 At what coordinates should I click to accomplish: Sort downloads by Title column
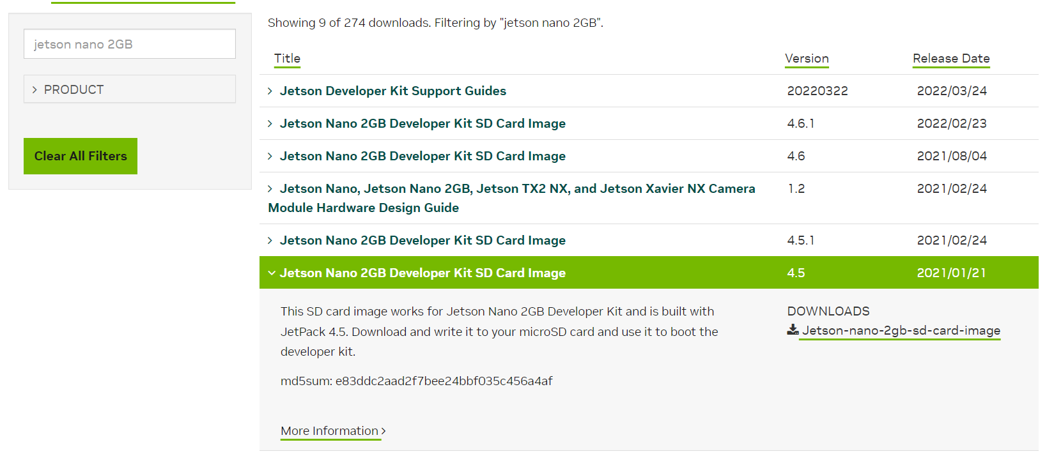point(287,58)
